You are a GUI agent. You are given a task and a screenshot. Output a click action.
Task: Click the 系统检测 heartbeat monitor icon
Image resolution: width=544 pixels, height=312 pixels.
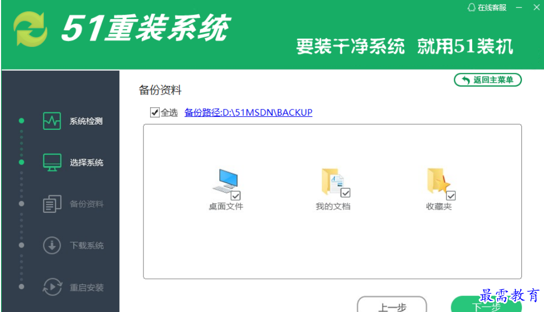pos(52,121)
